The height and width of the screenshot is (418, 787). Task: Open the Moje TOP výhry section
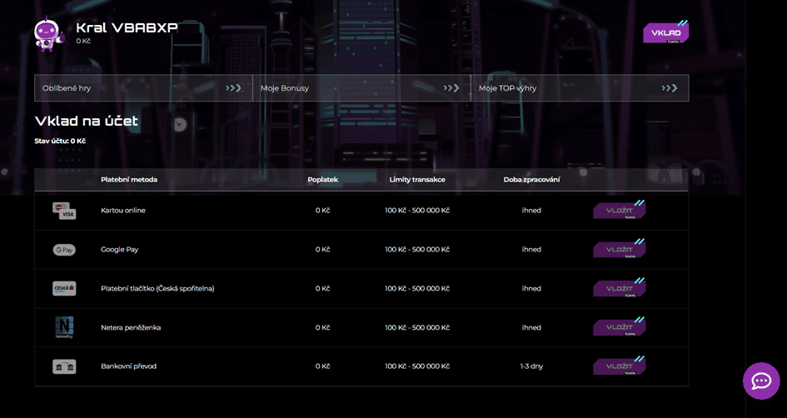click(x=580, y=88)
